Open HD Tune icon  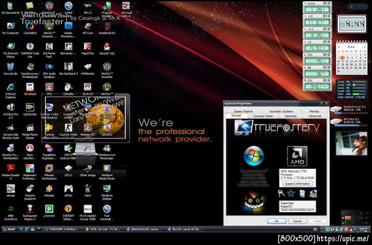[x=87, y=29]
